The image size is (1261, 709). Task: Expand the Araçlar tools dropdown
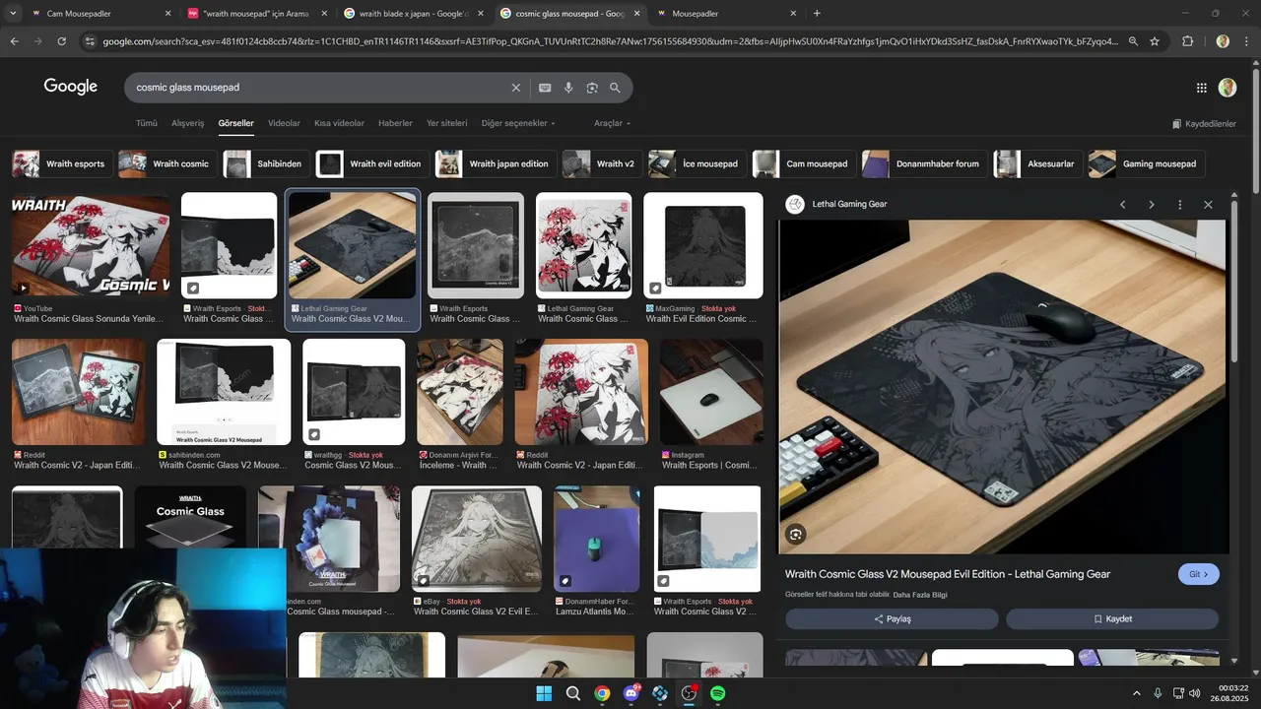[612, 123]
